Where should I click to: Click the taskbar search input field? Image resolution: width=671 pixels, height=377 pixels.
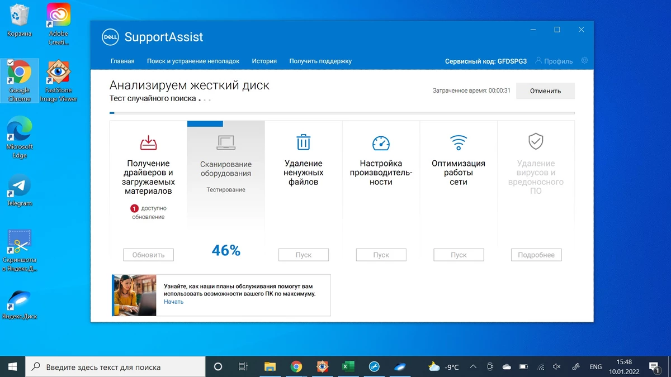coord(115,366)
